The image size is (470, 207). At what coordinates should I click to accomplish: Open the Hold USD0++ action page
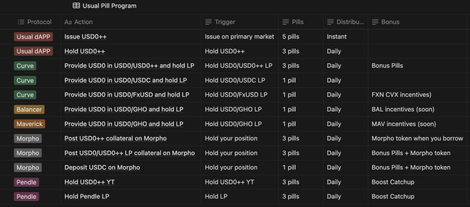click(85, 51)
